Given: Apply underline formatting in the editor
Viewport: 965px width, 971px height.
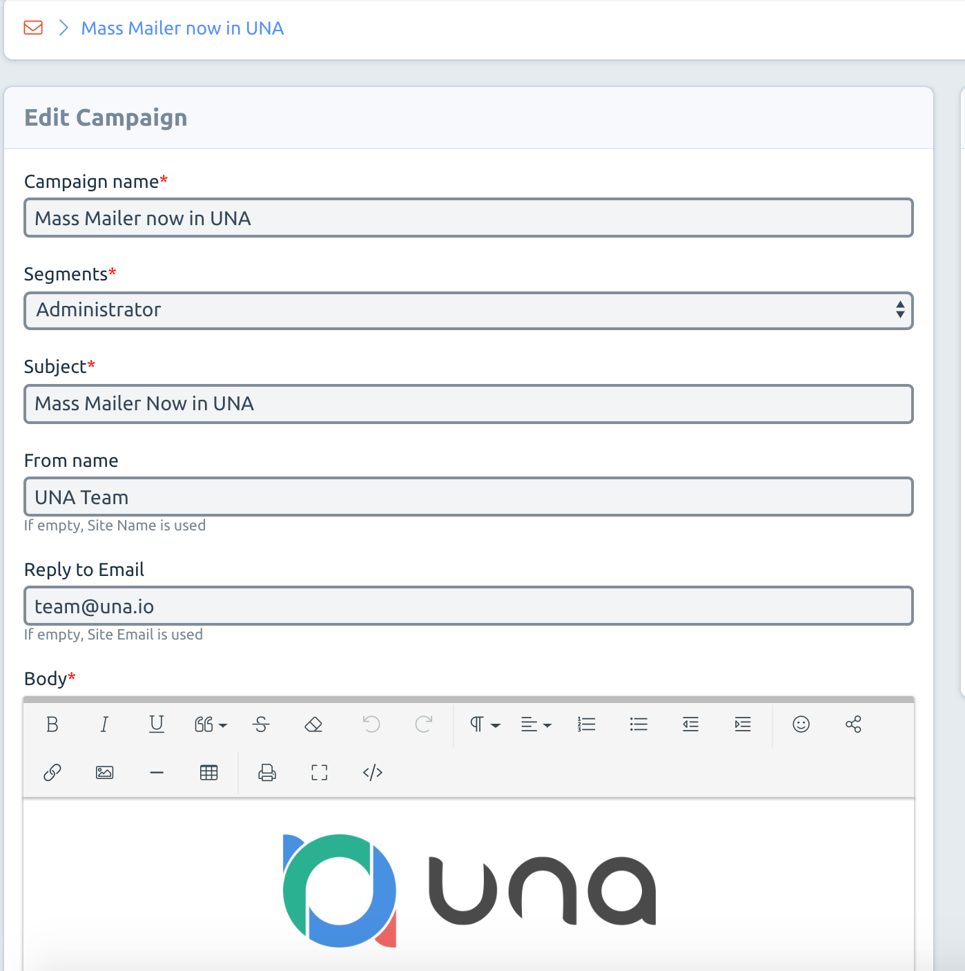Looking at the screenshot, I should point(157,724).
